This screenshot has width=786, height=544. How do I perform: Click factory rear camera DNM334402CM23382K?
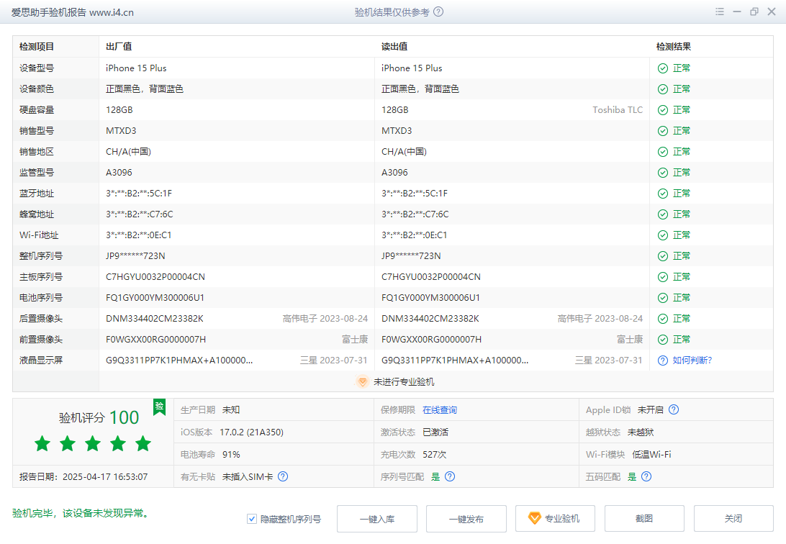coord(154,319)
